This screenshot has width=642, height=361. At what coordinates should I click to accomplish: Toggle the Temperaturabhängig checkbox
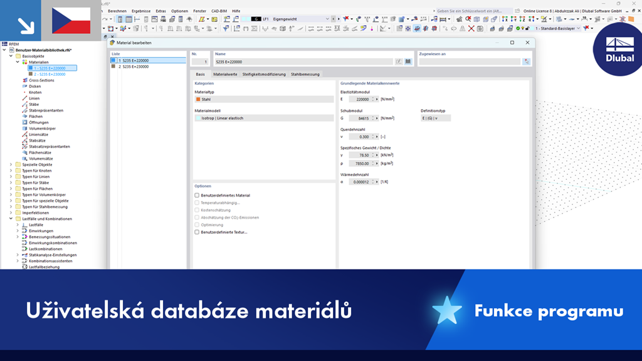(x=197, y=202)
